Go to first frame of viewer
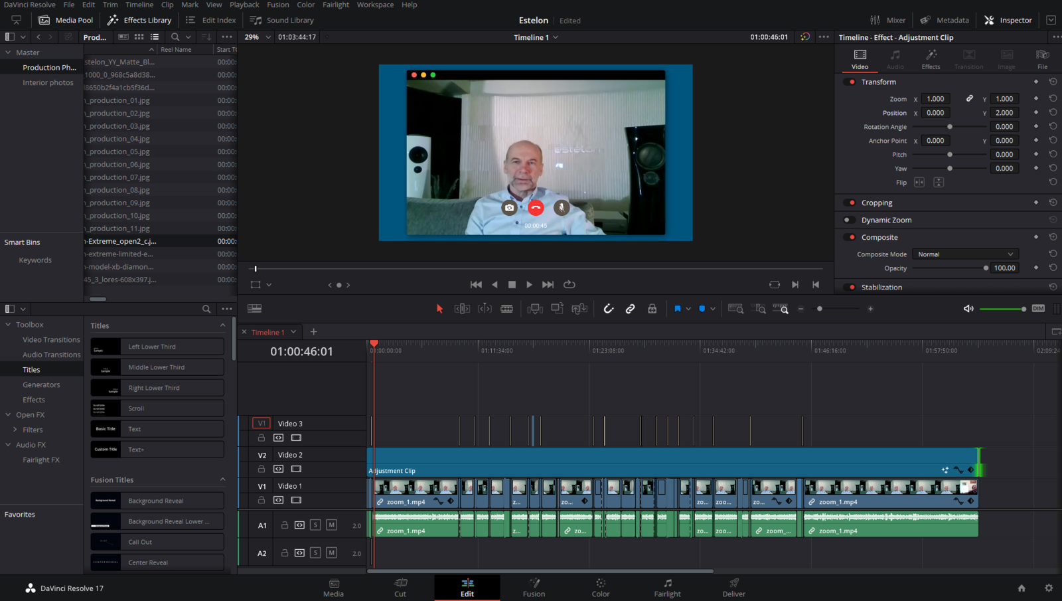 tap(476, 285)
